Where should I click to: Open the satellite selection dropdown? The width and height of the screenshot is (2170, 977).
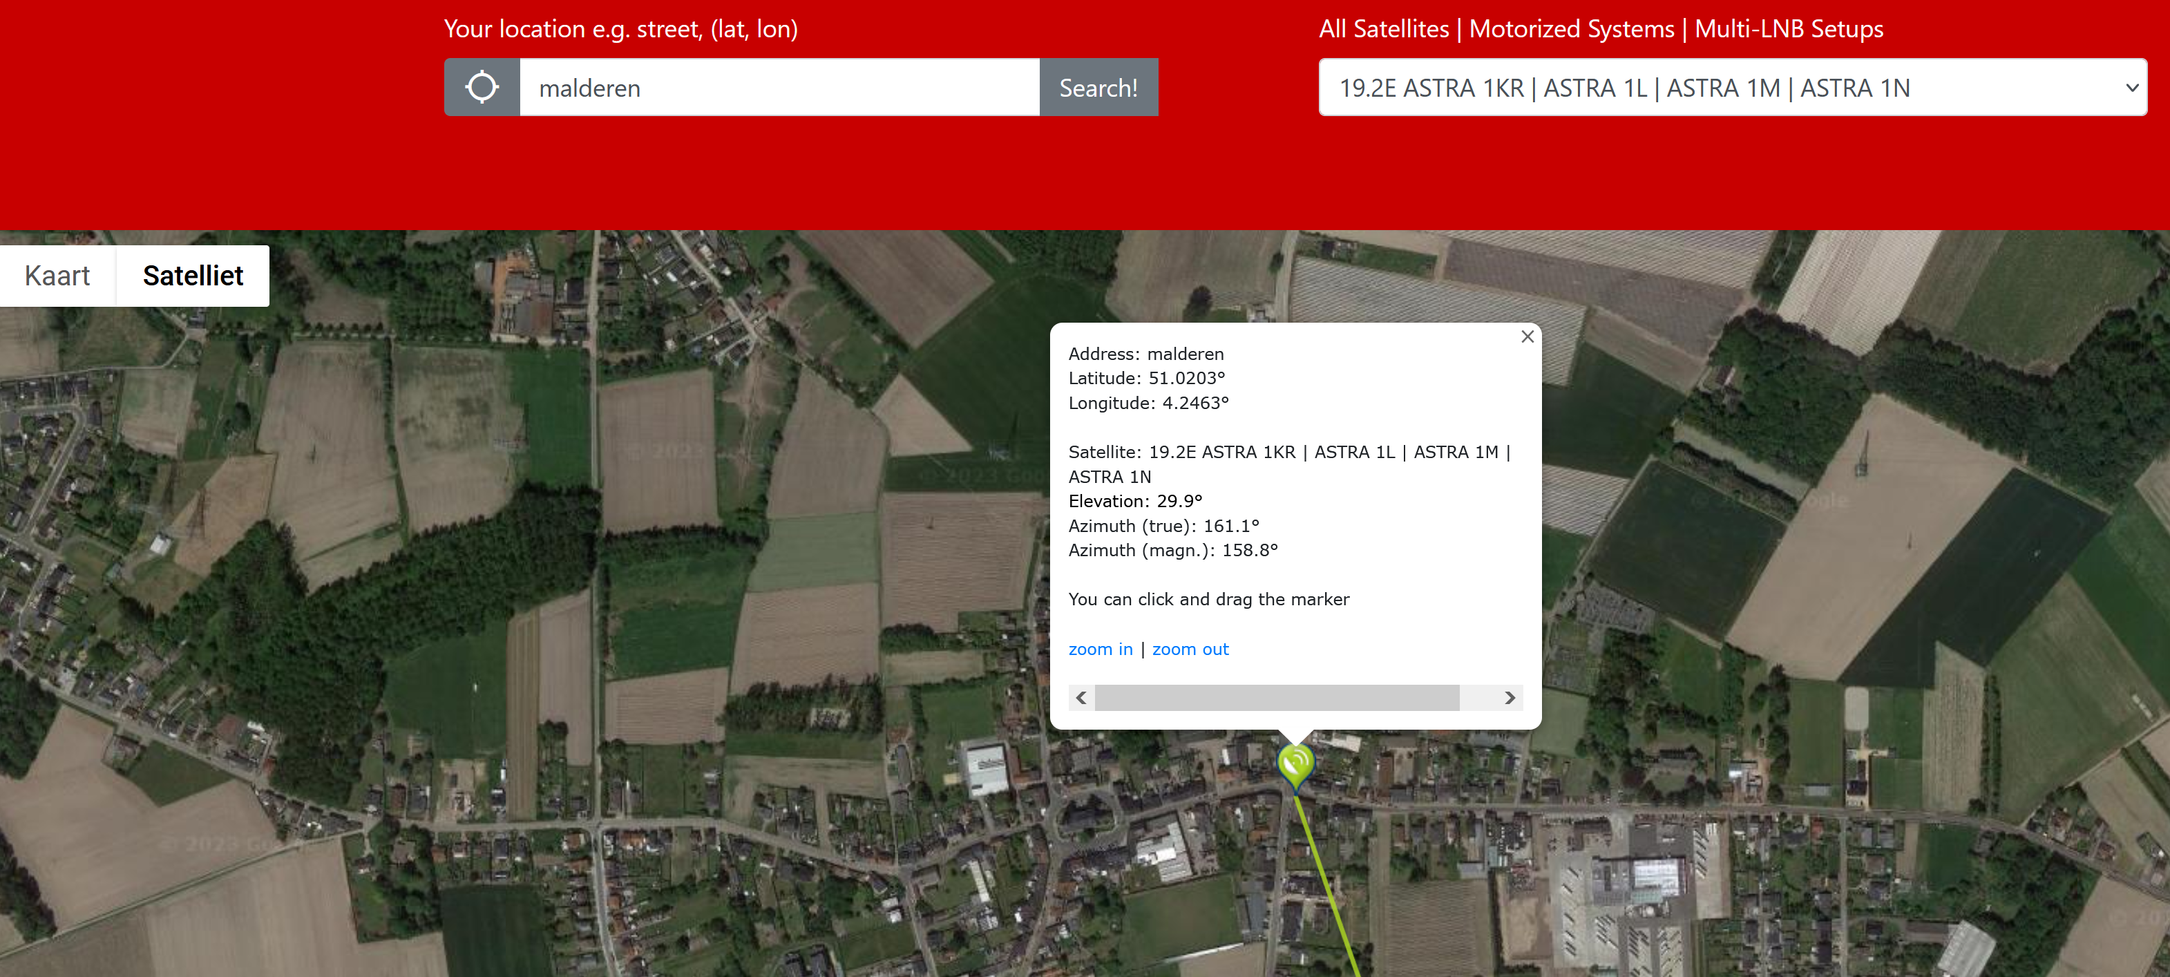click(x=1733, y=88)
